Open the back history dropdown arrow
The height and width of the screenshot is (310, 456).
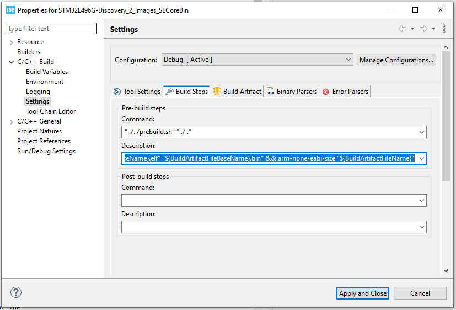click(412, 29)
